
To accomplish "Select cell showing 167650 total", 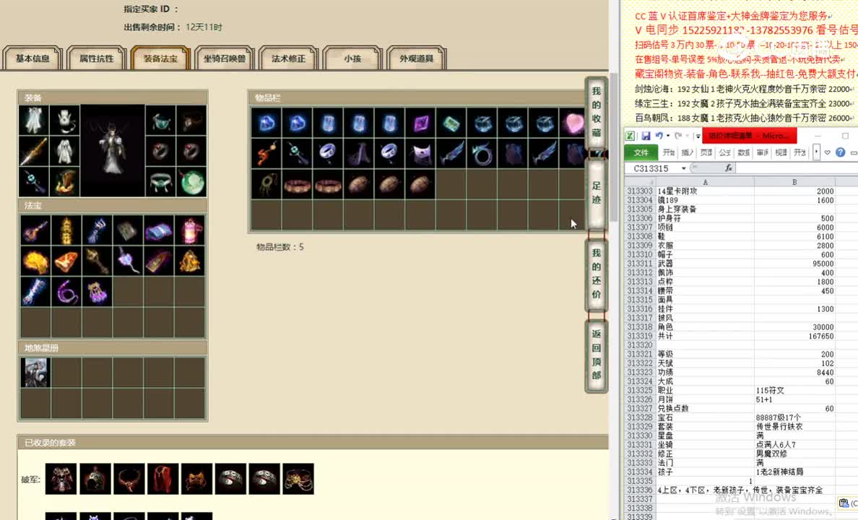I will 794,336.
